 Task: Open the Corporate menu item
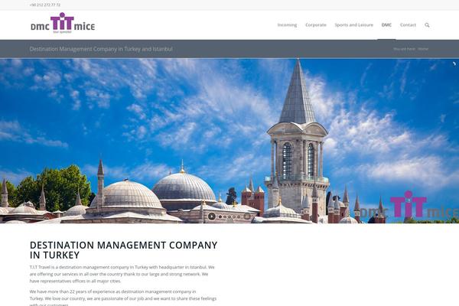(x=316, y=25)
